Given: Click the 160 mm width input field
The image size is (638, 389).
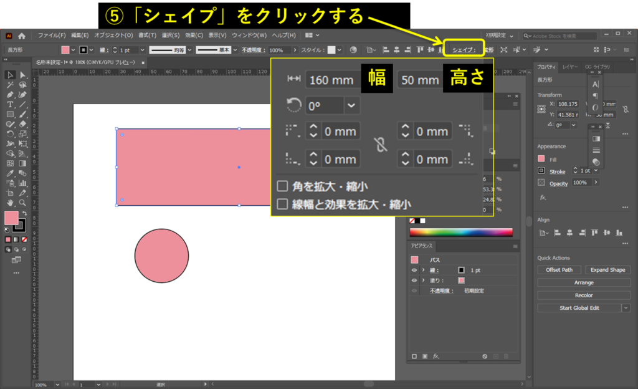Looking at the screenshot, I should coord(330,80).
